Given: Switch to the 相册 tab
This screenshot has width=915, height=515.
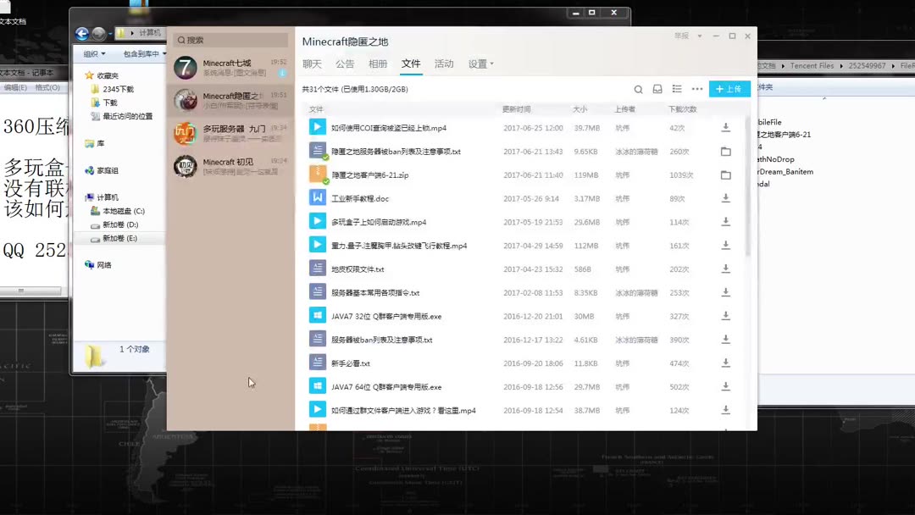Looking at the screenshot, I should coord(377,64).
